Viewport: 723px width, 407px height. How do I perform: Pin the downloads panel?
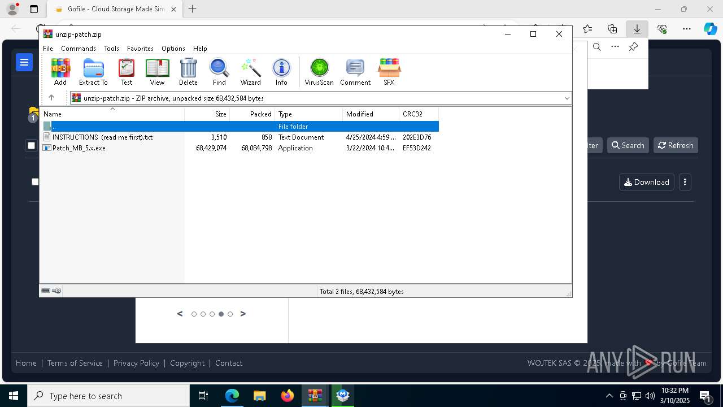click(x=634, y=47)
